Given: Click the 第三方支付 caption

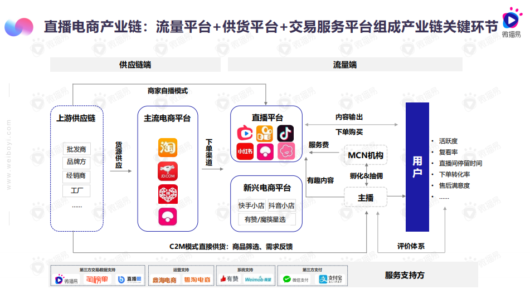Looking at the screenshot, I should 312,270.
